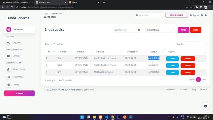Open the floating settings gear button

(x=205, y=106)
